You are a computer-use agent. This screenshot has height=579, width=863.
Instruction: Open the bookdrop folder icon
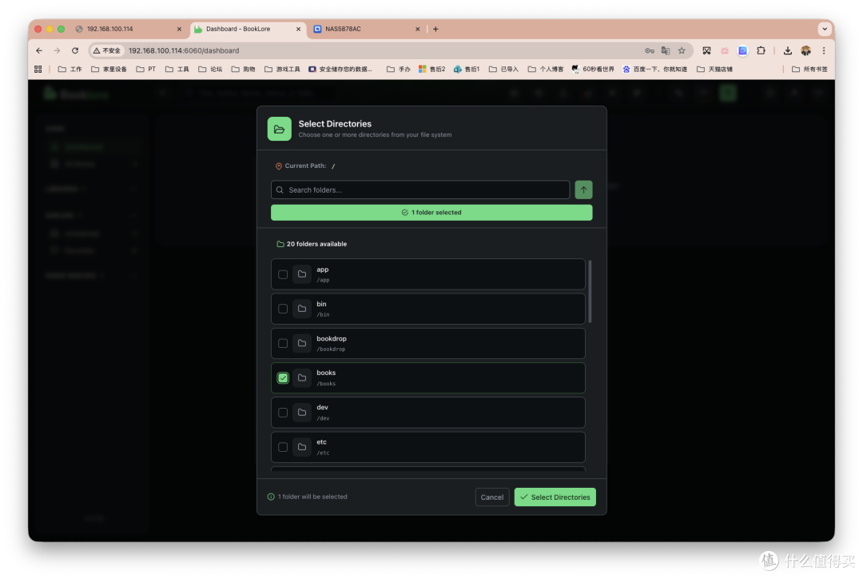pyautogui.click(x=301, y=343)
